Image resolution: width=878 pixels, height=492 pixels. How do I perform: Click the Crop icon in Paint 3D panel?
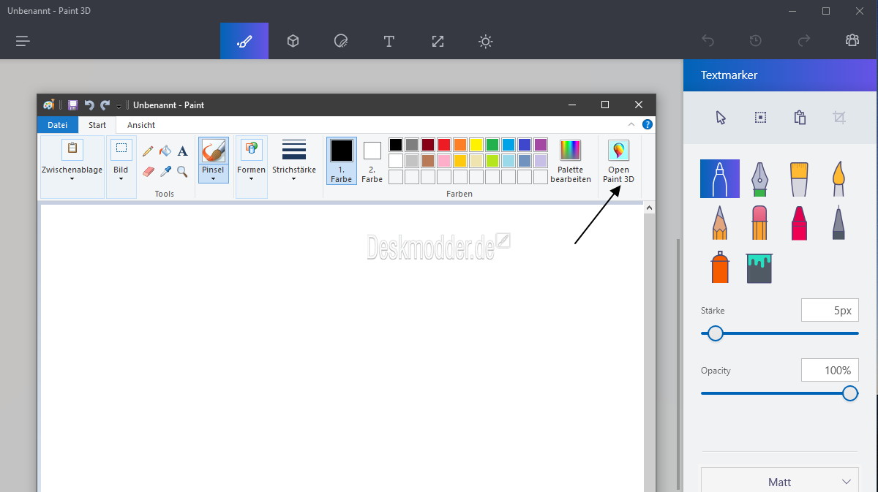coord(839,118)
